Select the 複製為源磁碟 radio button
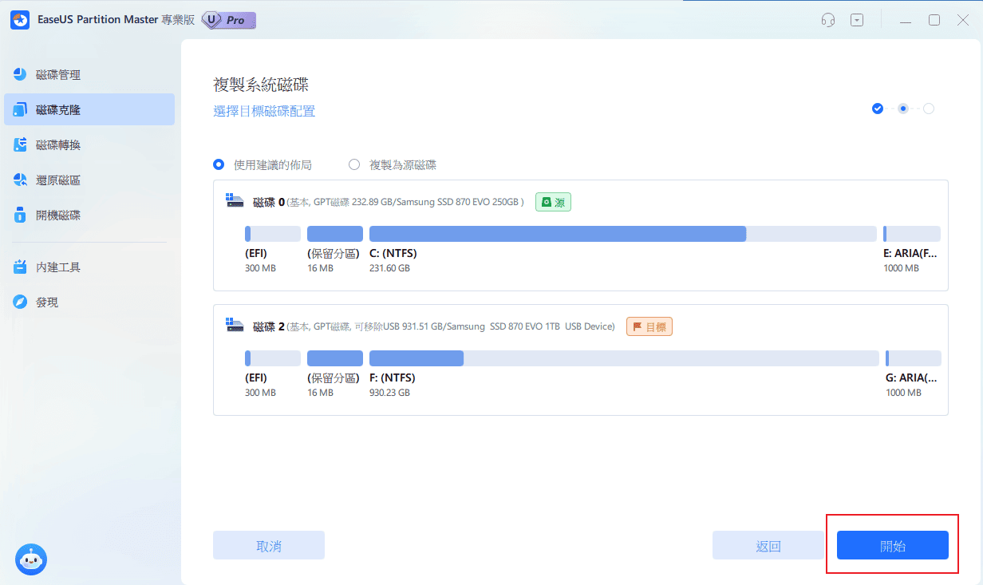The image size is (983, 585). 354,164
